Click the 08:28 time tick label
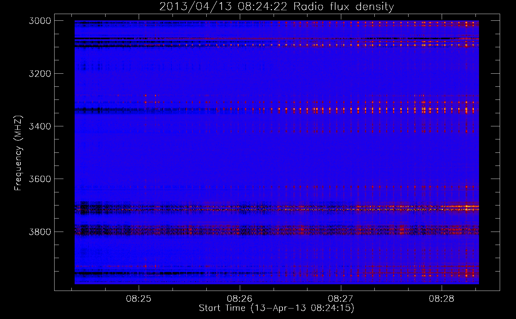This screenshot has width=516, height=319. coord(442,299)
